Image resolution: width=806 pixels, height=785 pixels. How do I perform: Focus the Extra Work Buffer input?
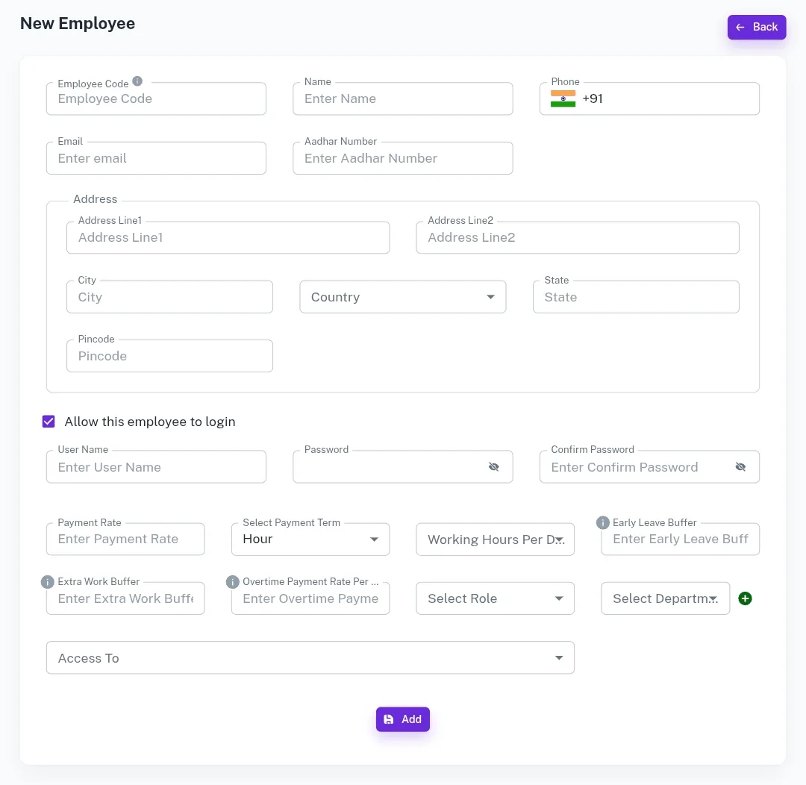(x=125, y=598)
